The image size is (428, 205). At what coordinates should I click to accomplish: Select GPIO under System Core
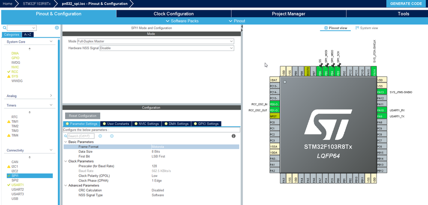(x=15, y=58)
